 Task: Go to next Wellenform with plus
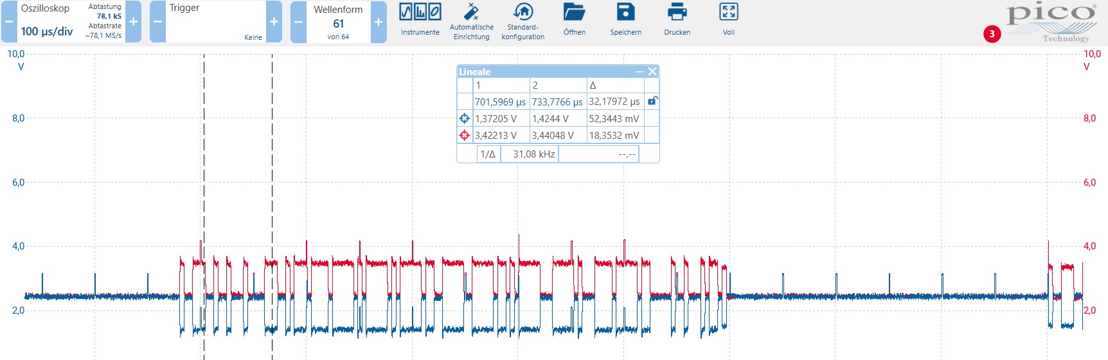[379, 22]
